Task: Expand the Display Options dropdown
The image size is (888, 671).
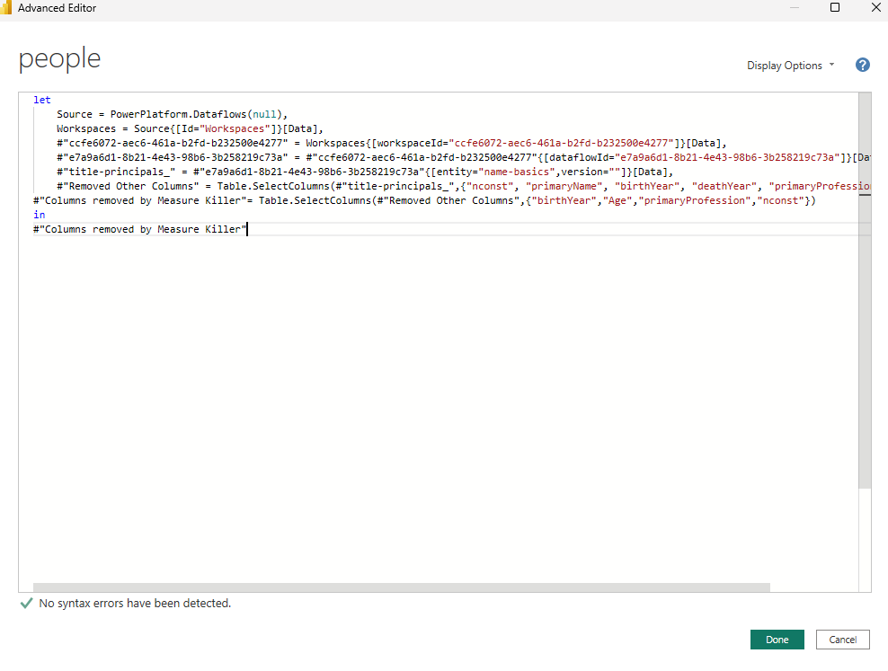Action: click(x=791, y=66)
